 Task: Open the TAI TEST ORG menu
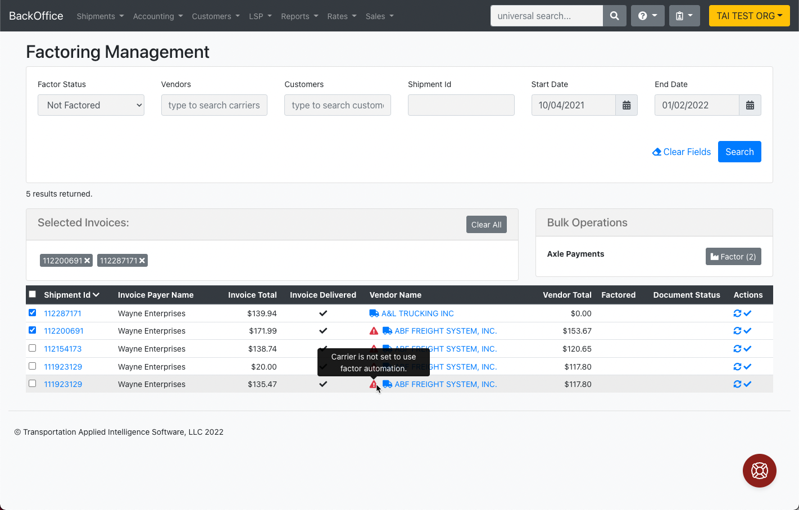click(749, 16)
